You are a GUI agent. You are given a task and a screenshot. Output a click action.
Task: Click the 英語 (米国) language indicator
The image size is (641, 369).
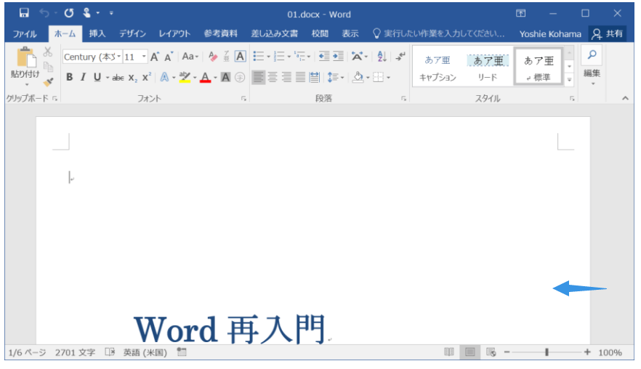pyautogui.click(x=145, y=352)
